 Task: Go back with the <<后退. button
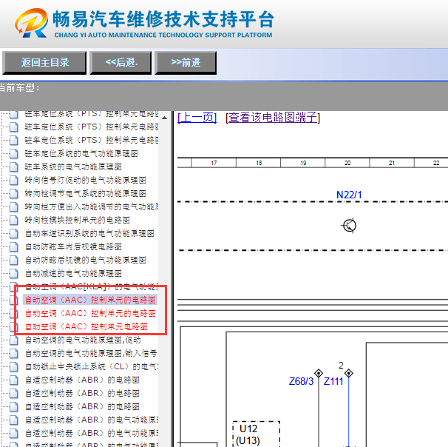(121, 63)
